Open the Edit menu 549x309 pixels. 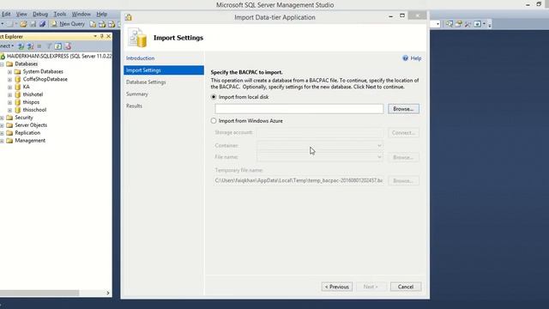(x=6, y=14)
